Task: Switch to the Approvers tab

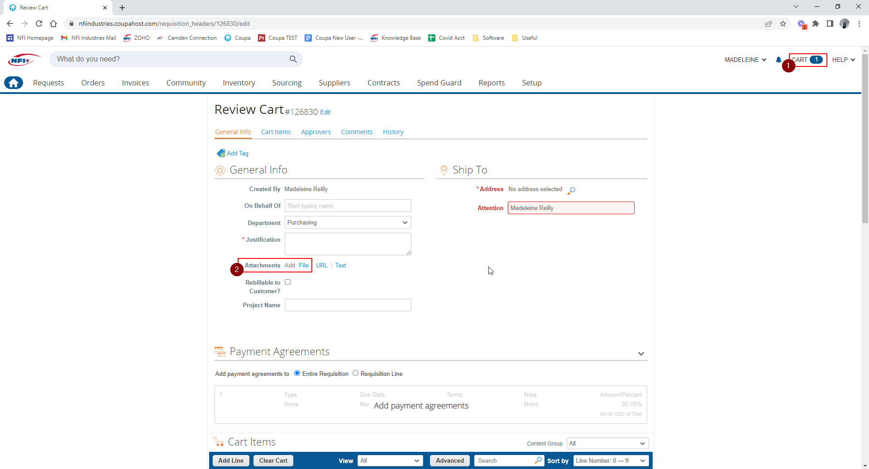Action: 316,132
